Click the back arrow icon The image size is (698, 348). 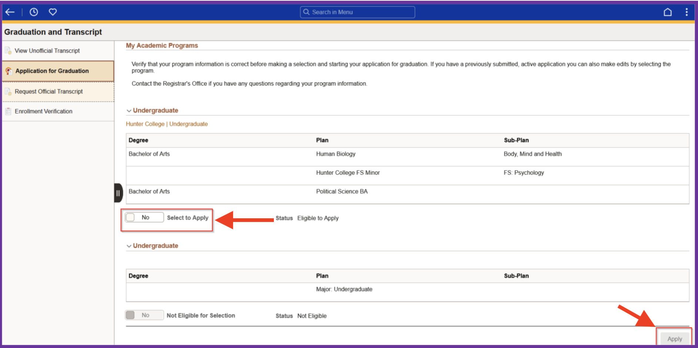[10, 12]
